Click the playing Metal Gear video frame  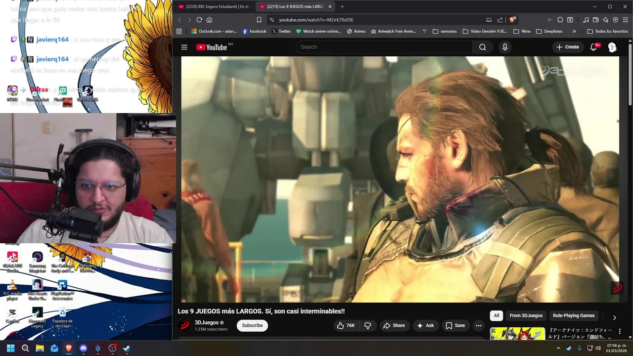point(400,179)
